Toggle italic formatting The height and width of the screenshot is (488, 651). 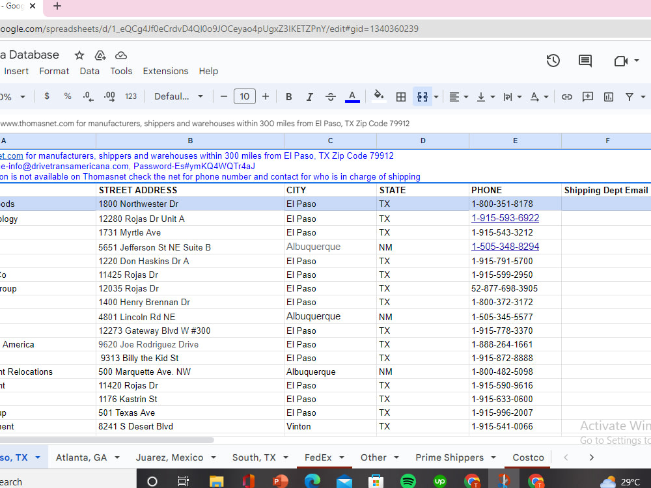click(310, 97)
